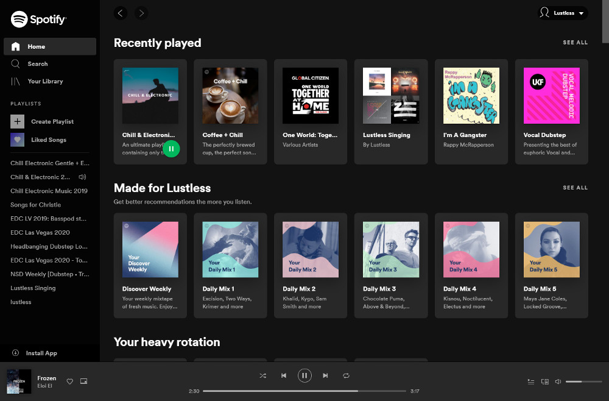The image size is (609, 401).
Task: Open the Frozen track title link
Action: coord(47,378)
